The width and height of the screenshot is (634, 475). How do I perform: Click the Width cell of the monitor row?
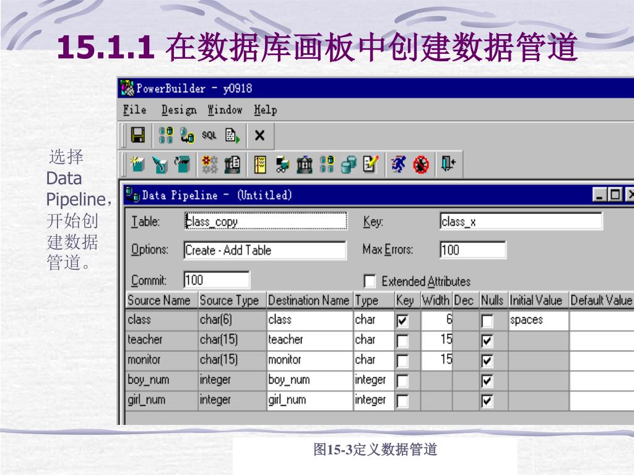point(436,361)
